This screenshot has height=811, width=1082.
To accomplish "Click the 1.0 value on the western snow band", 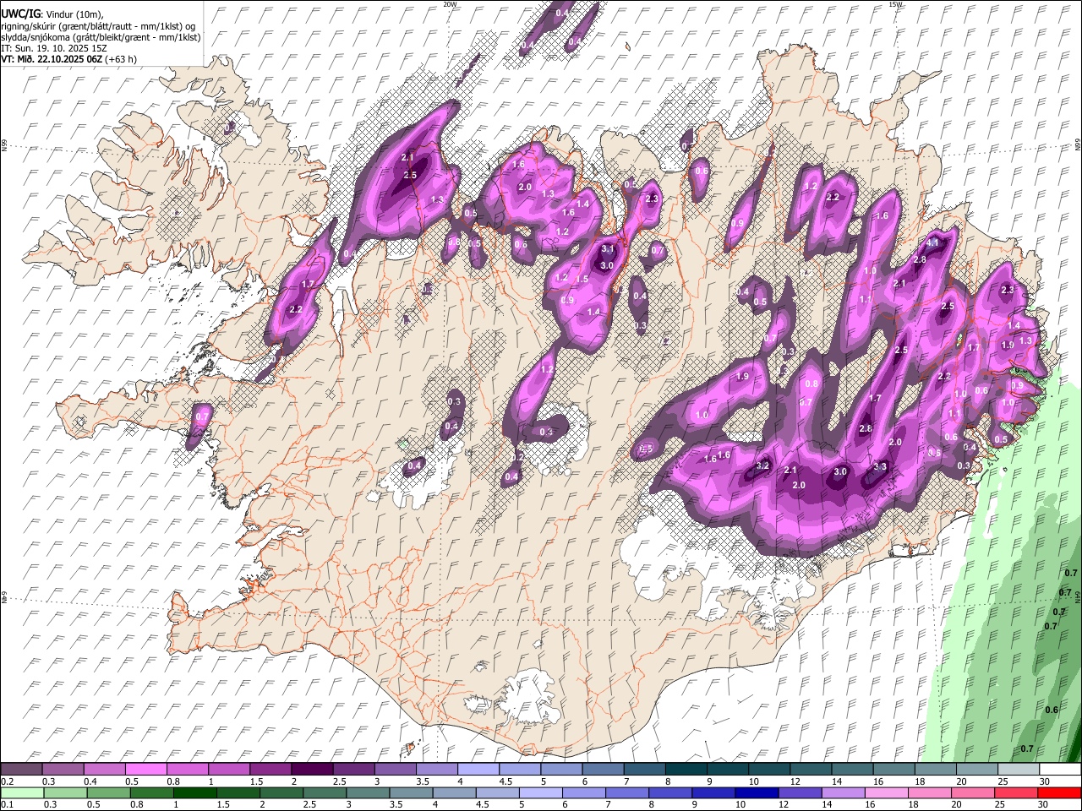I will (x=702, y=415).
